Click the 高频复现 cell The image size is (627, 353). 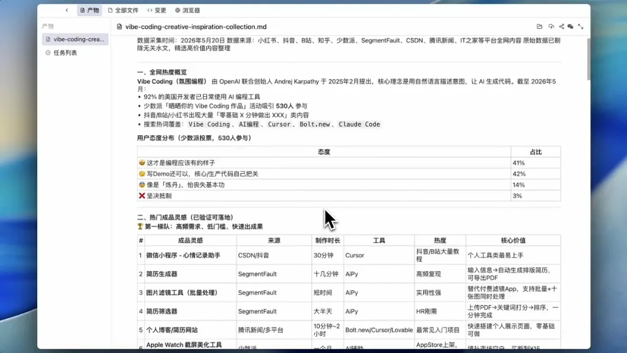pos(440,274)
